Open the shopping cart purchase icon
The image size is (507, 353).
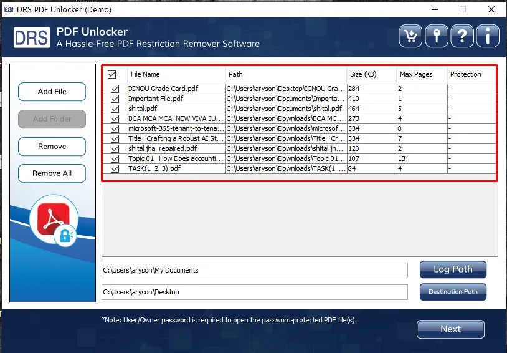pyautogui.click(x=410, y=36)
